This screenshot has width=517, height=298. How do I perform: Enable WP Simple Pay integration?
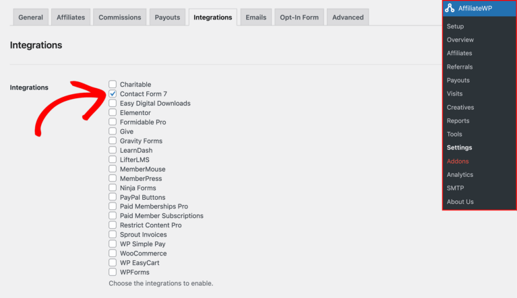click(113, 244)
